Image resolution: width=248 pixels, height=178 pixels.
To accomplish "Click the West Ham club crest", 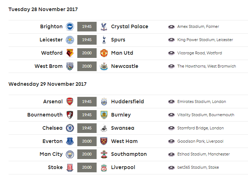I will (104, 141).
